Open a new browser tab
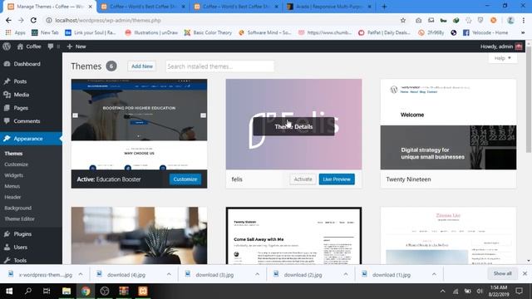 tap(384, 7)
